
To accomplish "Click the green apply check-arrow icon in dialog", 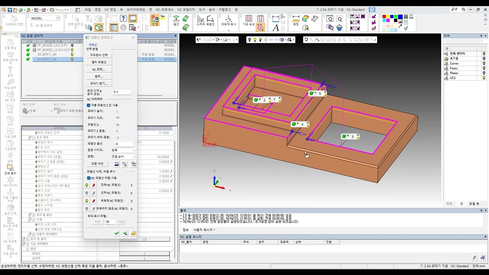I will [125, 233].
